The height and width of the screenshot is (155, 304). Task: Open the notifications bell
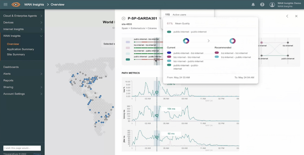pyautogui.click(x=253, y=5)
